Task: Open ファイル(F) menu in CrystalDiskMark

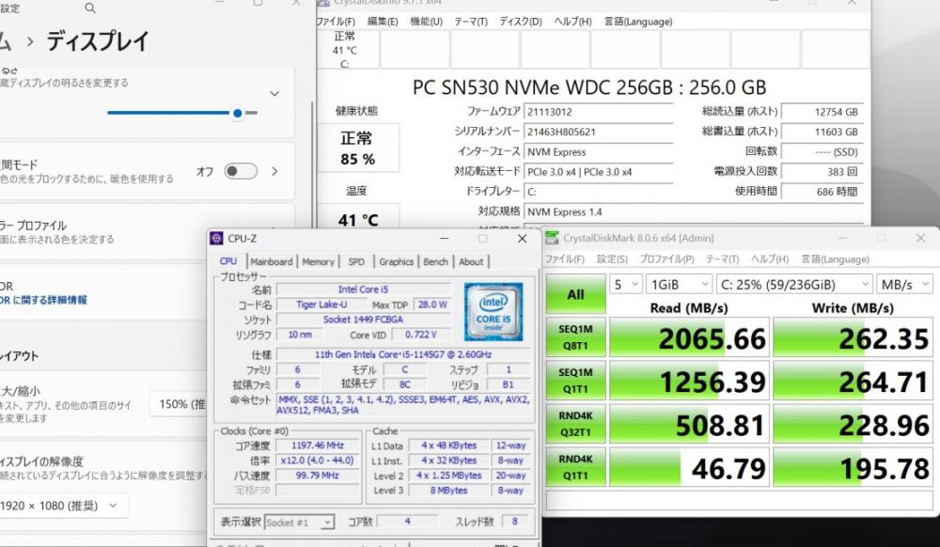Action: point(564,259)
